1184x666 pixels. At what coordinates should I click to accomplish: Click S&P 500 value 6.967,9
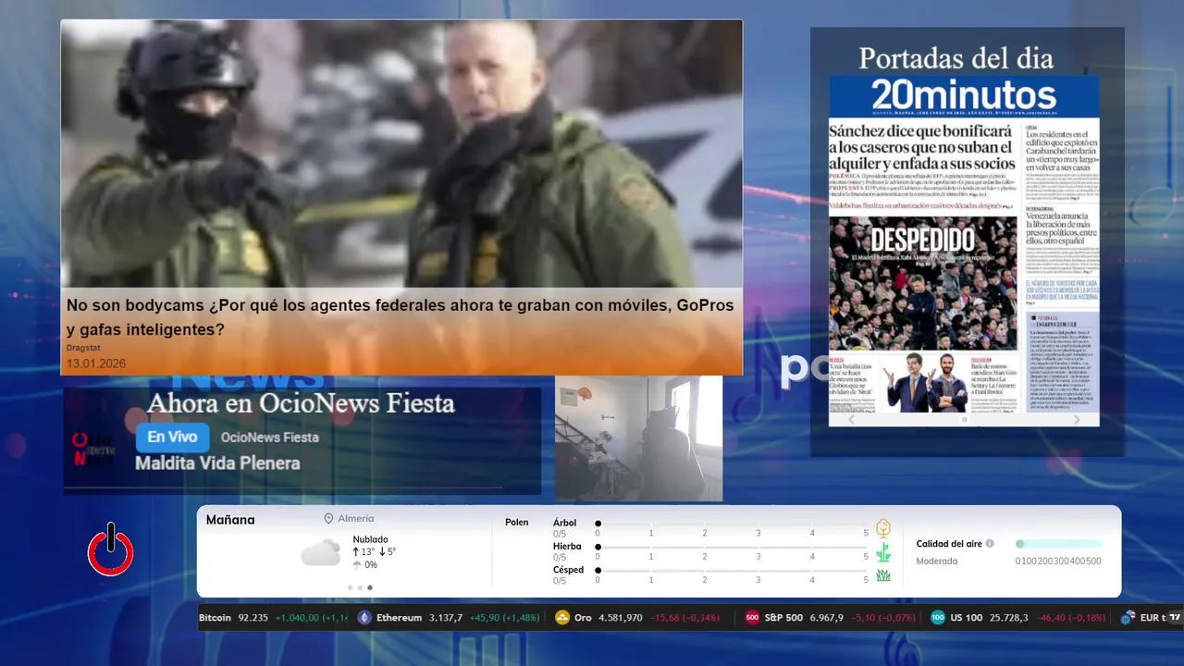[826, 618]
